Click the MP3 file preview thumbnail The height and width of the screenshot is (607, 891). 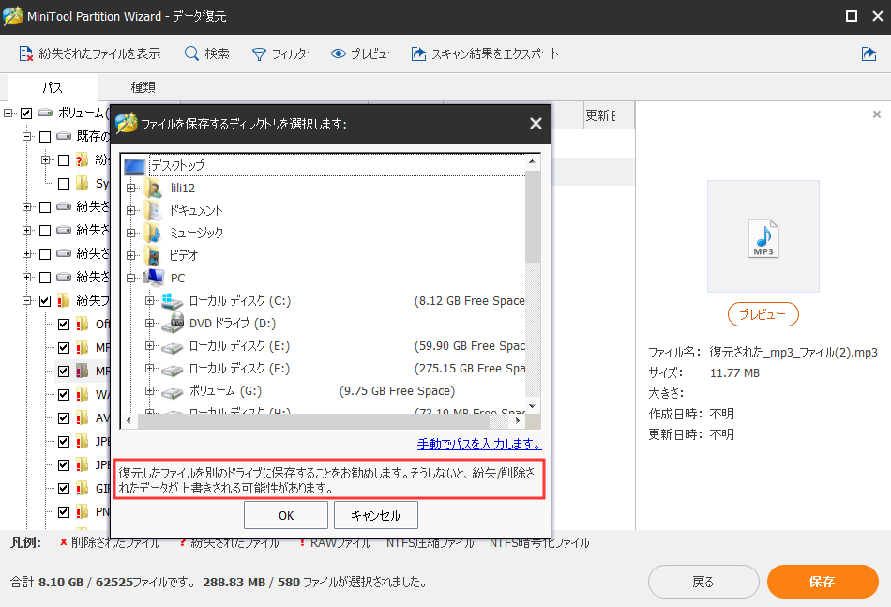tap(763, 236)
